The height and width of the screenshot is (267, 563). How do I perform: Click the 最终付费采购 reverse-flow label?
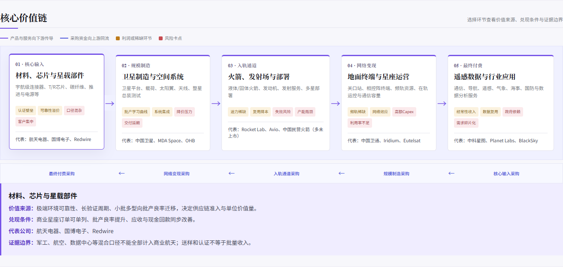[62, 174]
